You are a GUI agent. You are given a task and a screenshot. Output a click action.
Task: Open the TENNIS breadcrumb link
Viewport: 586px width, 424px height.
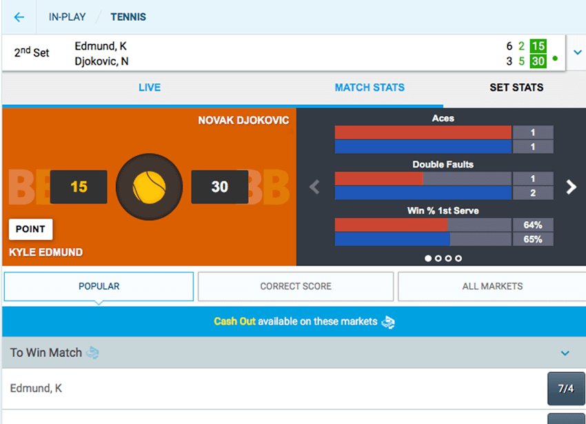pos(128,17)
